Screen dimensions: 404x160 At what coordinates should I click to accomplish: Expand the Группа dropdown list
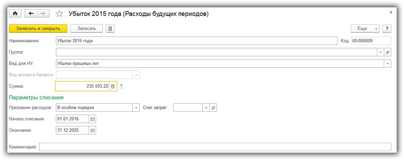pos(380,52)
